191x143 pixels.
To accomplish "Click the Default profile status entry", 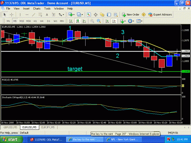I will tap(24, 133).
